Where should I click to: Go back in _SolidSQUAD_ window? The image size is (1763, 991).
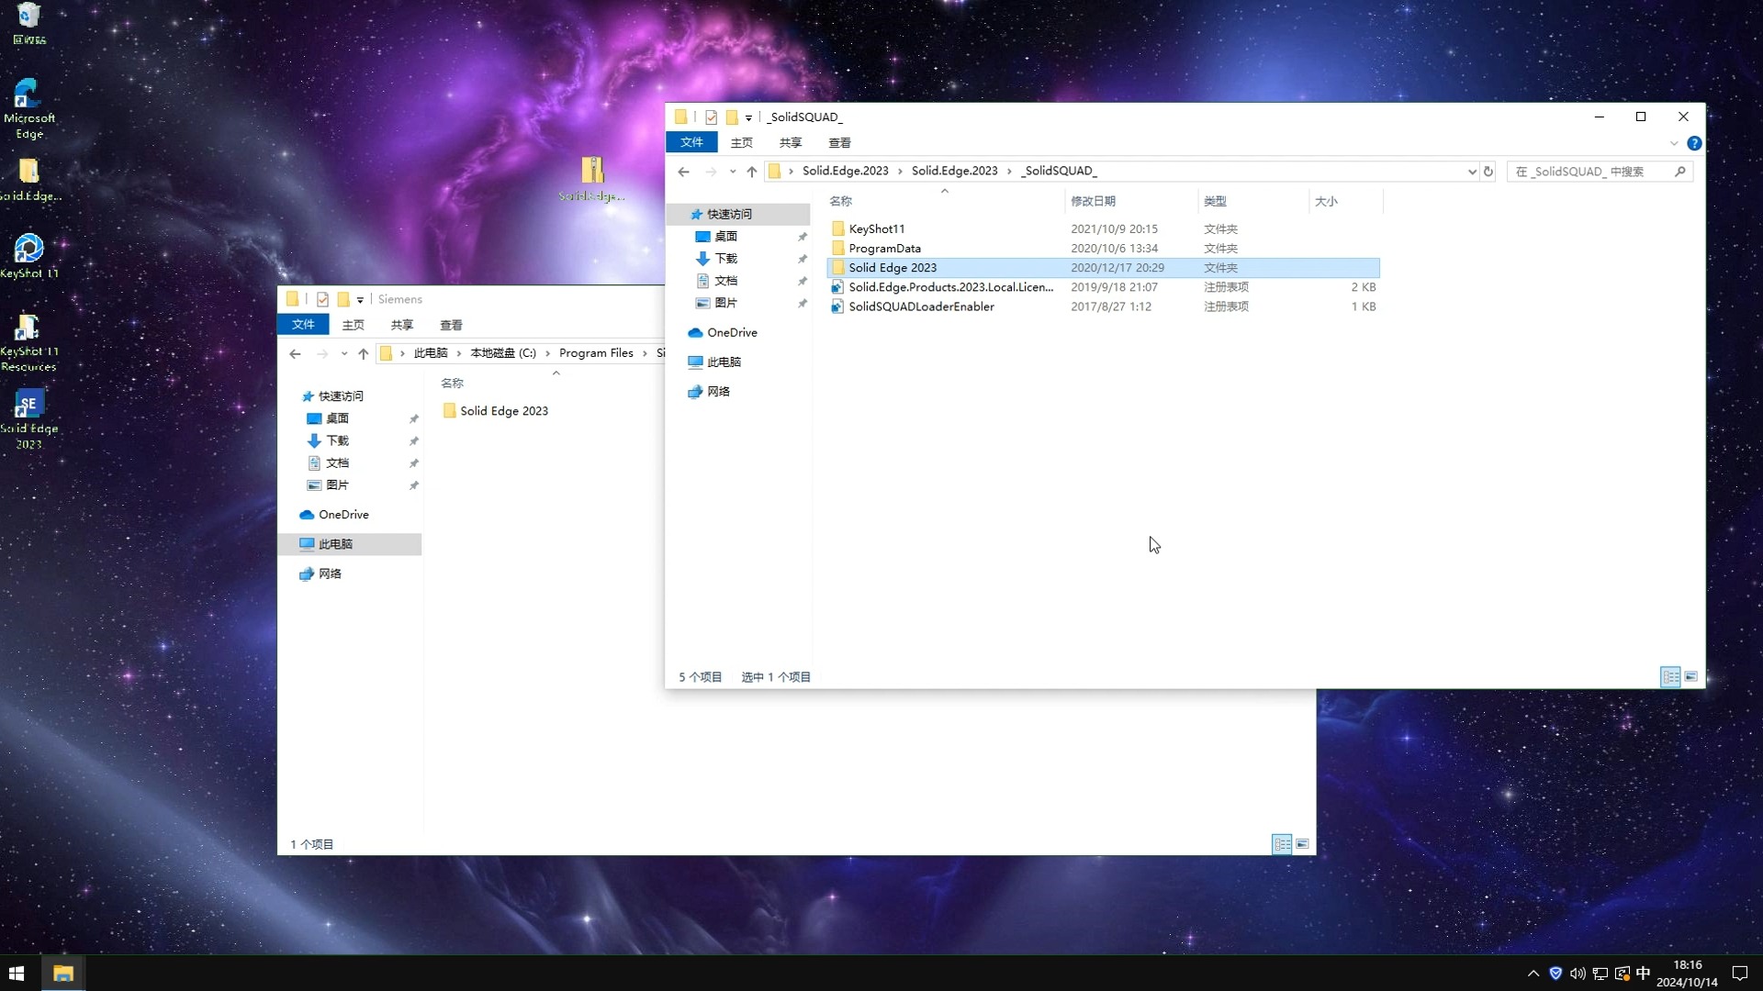(x=683, y=172)
